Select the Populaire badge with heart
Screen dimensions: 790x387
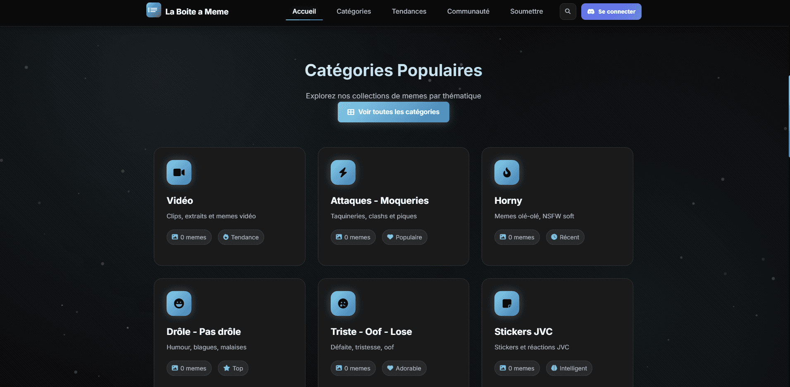click(x=404, y=237)
